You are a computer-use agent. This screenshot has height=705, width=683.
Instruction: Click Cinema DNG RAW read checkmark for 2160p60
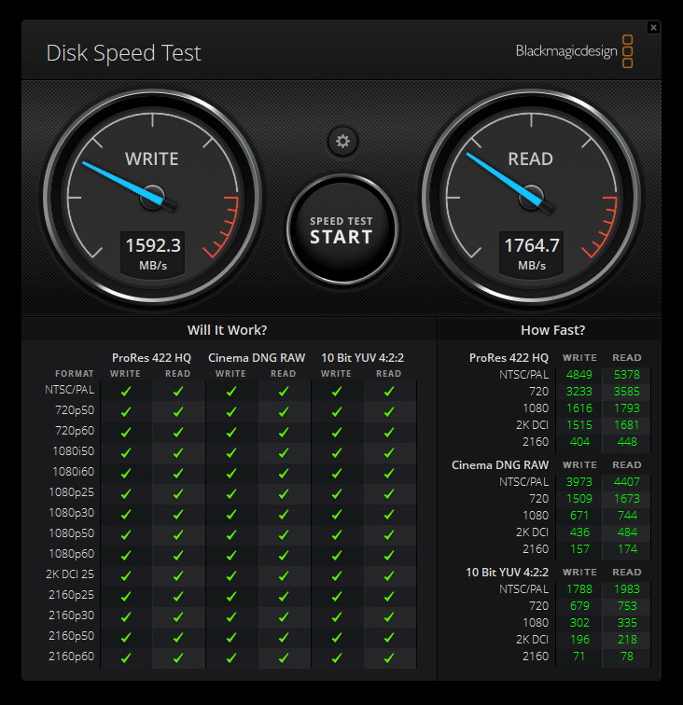click(x=284, y=657)
